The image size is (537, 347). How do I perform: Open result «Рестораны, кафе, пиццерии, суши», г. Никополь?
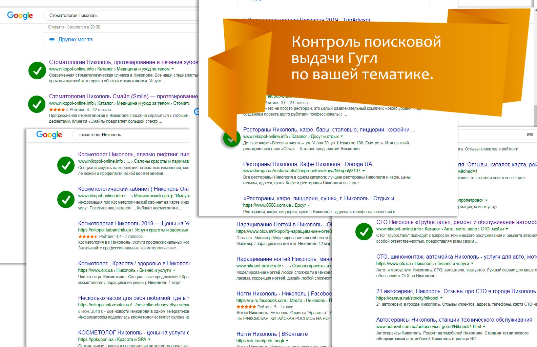point(322,198)
